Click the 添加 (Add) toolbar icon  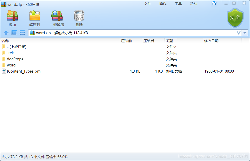[x=12, y=16]
